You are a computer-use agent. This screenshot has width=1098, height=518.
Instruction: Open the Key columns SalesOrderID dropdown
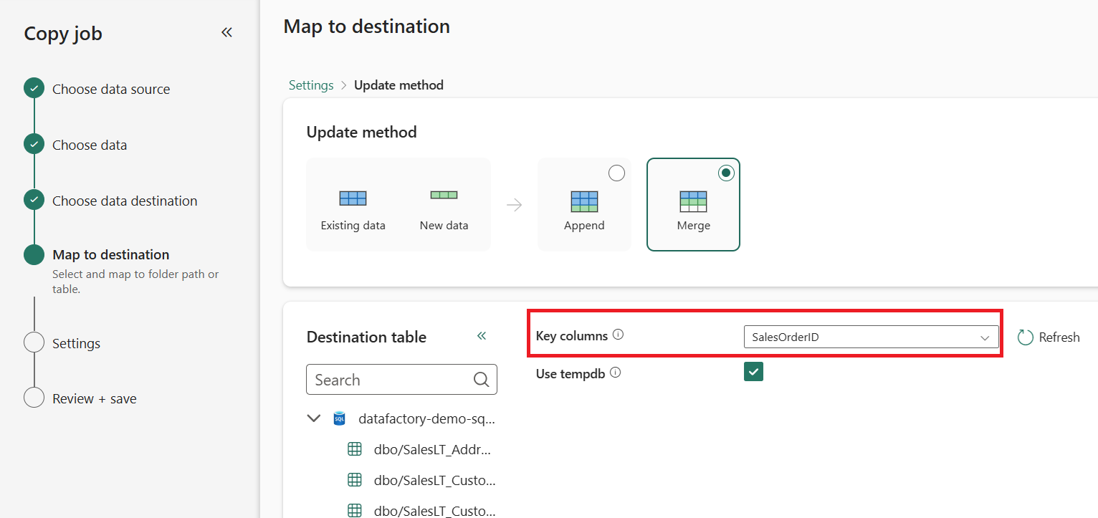click(871, 337)
